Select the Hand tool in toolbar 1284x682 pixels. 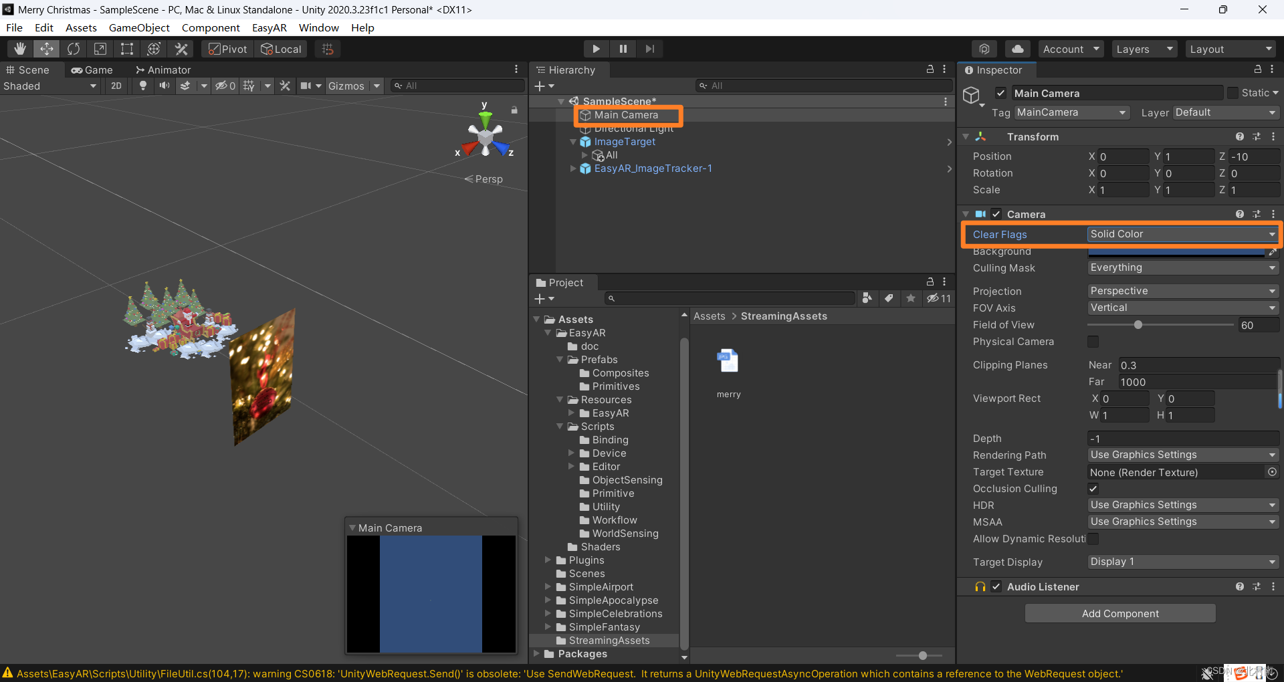pyautogui.click(x=20, y=49)
